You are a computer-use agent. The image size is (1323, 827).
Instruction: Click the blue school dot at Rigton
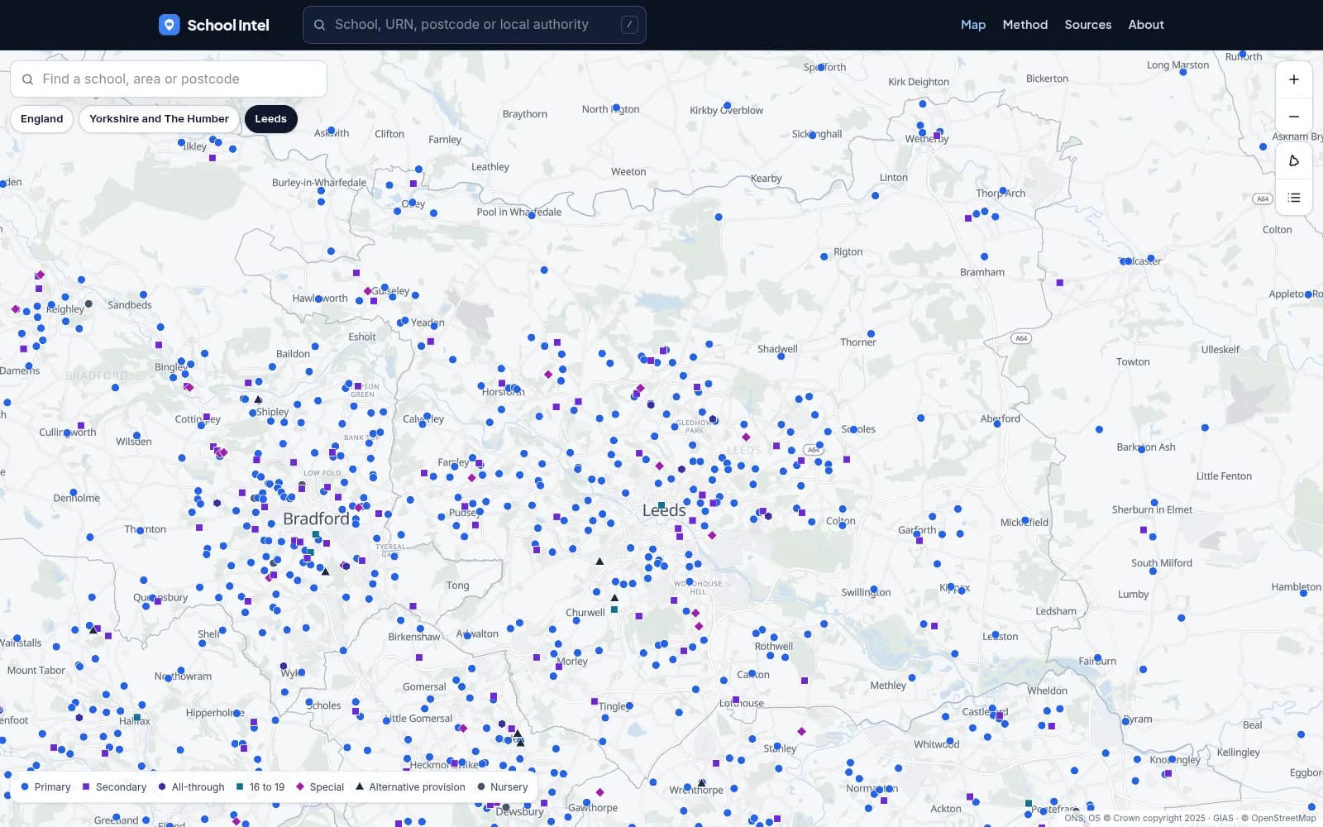(824, 256)
